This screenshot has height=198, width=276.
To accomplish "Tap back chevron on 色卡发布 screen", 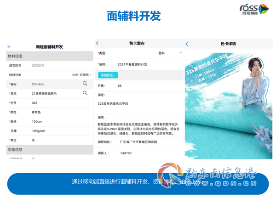I will pyautogui.click(x=98, y=43).
